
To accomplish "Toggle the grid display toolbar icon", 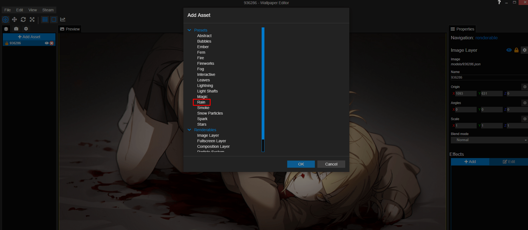I will (45, 19).
